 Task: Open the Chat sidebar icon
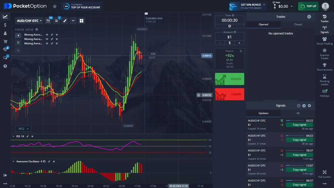click(5, 58)
